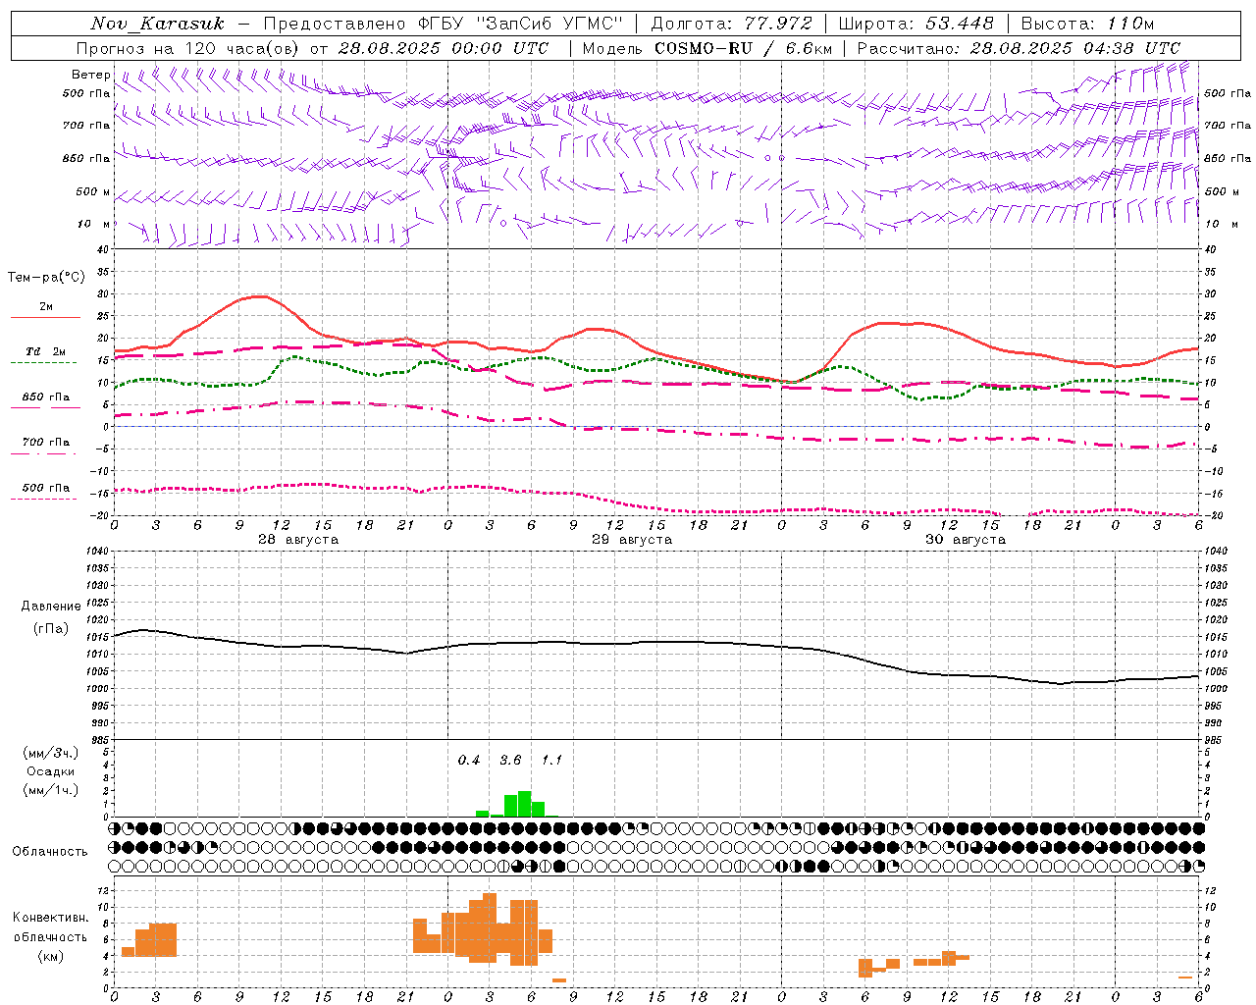Click the 500 гПа temperature legend entry
The image size is (1256, 1005).
click(x=46, y=488)
